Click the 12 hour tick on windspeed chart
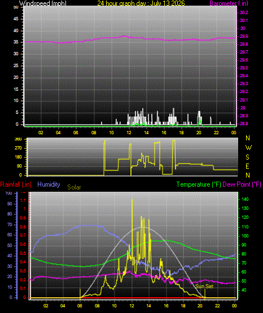Image resolution: width=263 pixels, height=313 pixels. (x=129, y=133)
